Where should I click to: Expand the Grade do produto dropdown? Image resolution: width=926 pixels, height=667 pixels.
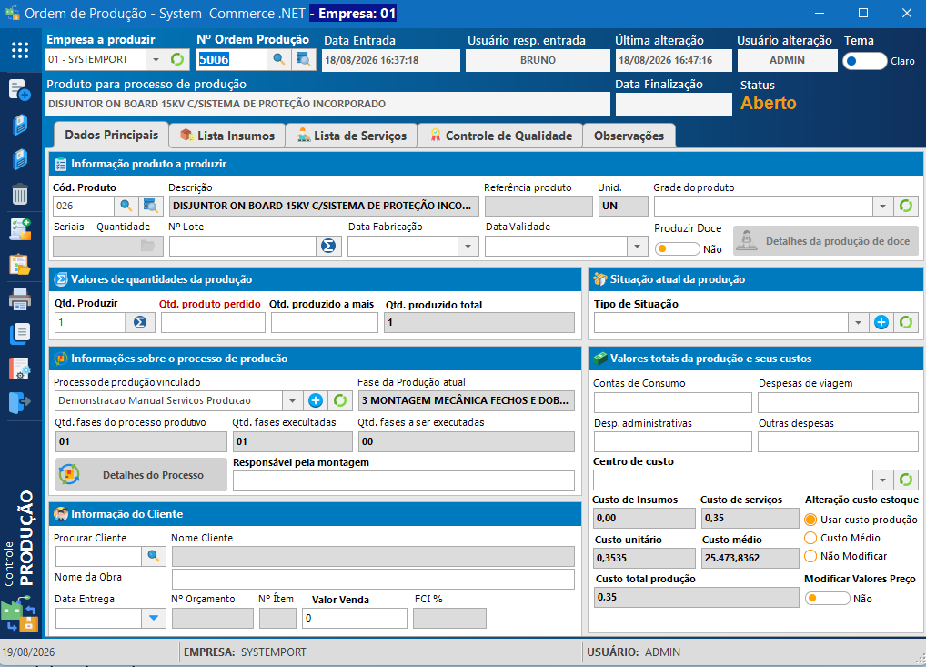coord(882,207)
